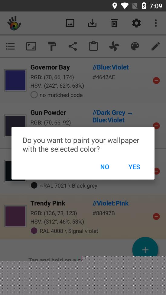Remove Governor Bay with red minus button
The image size is (166, 295).
click(156, 80)
